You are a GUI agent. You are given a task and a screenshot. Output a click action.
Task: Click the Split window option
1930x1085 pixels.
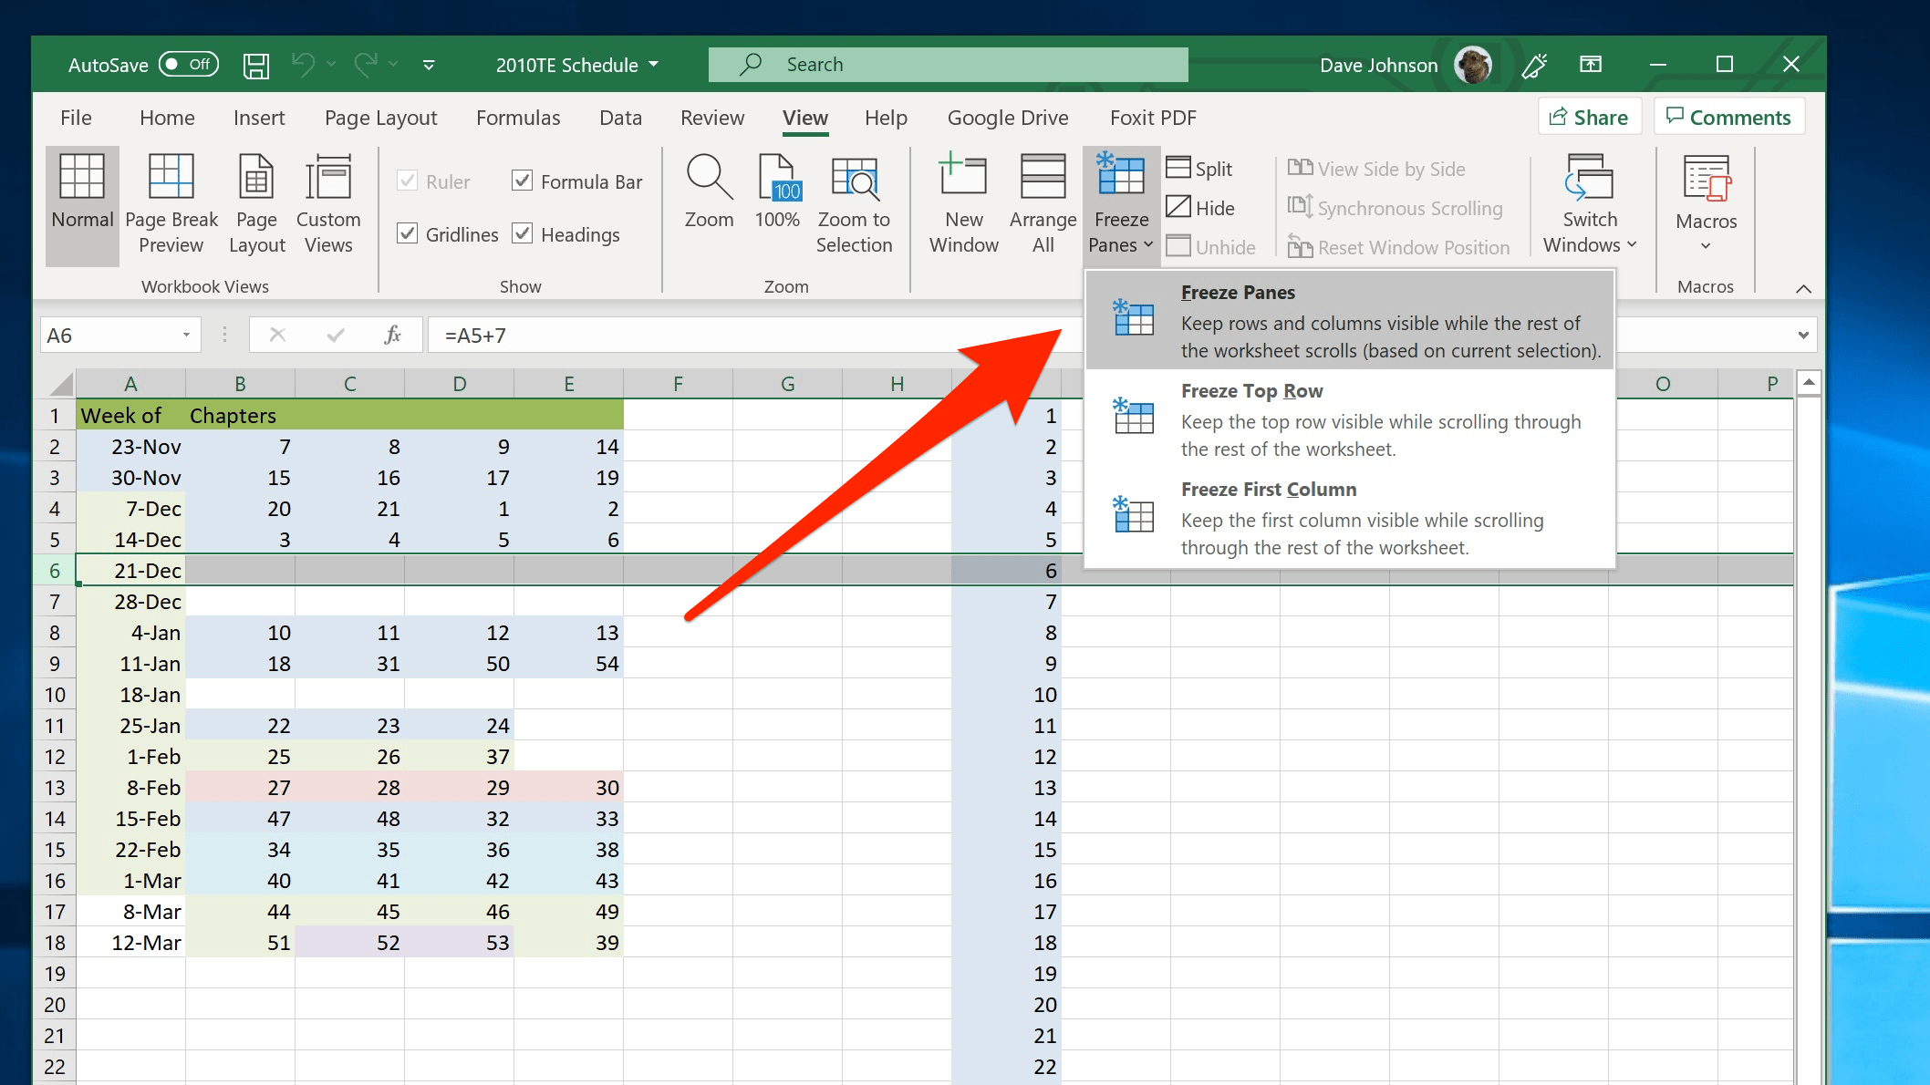point(1199,169)
